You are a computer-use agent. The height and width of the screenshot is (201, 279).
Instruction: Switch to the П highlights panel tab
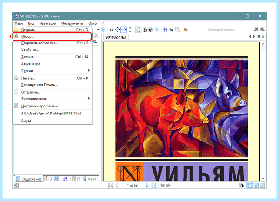[x=76, y=179]
